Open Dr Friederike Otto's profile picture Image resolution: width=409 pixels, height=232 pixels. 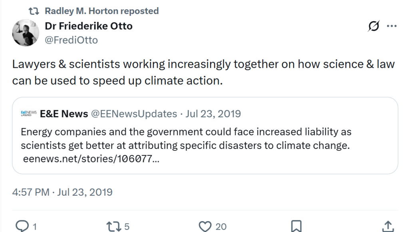pos(26,33)
